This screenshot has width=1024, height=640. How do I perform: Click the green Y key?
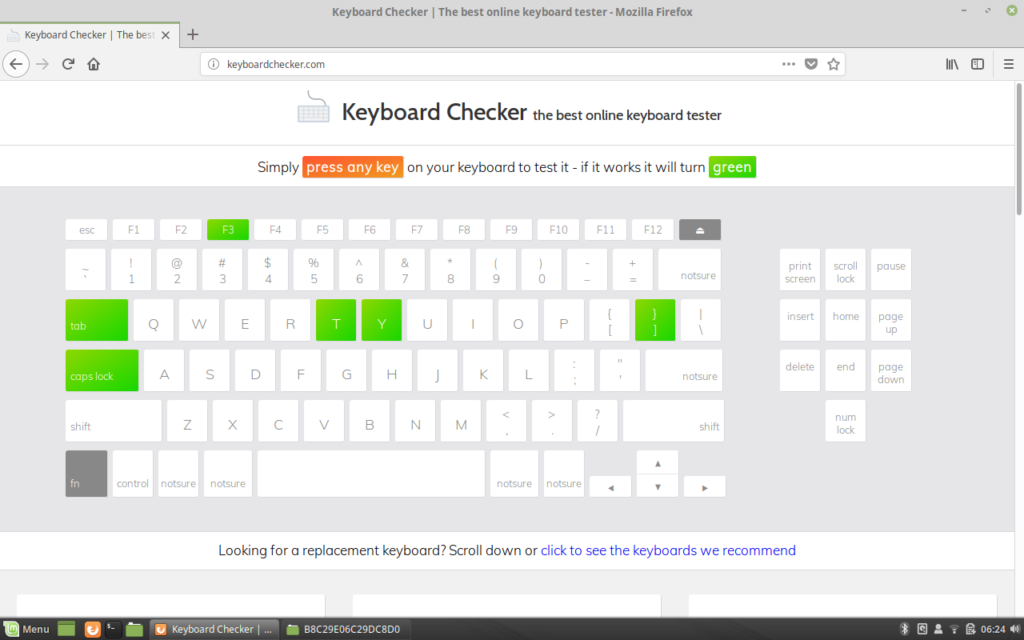(x=382, y=320)
